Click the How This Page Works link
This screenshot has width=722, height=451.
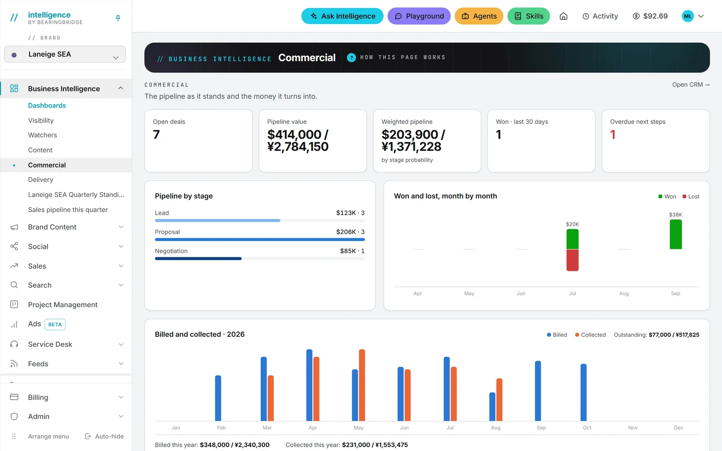pyautogui.click(x=403, y=57)
